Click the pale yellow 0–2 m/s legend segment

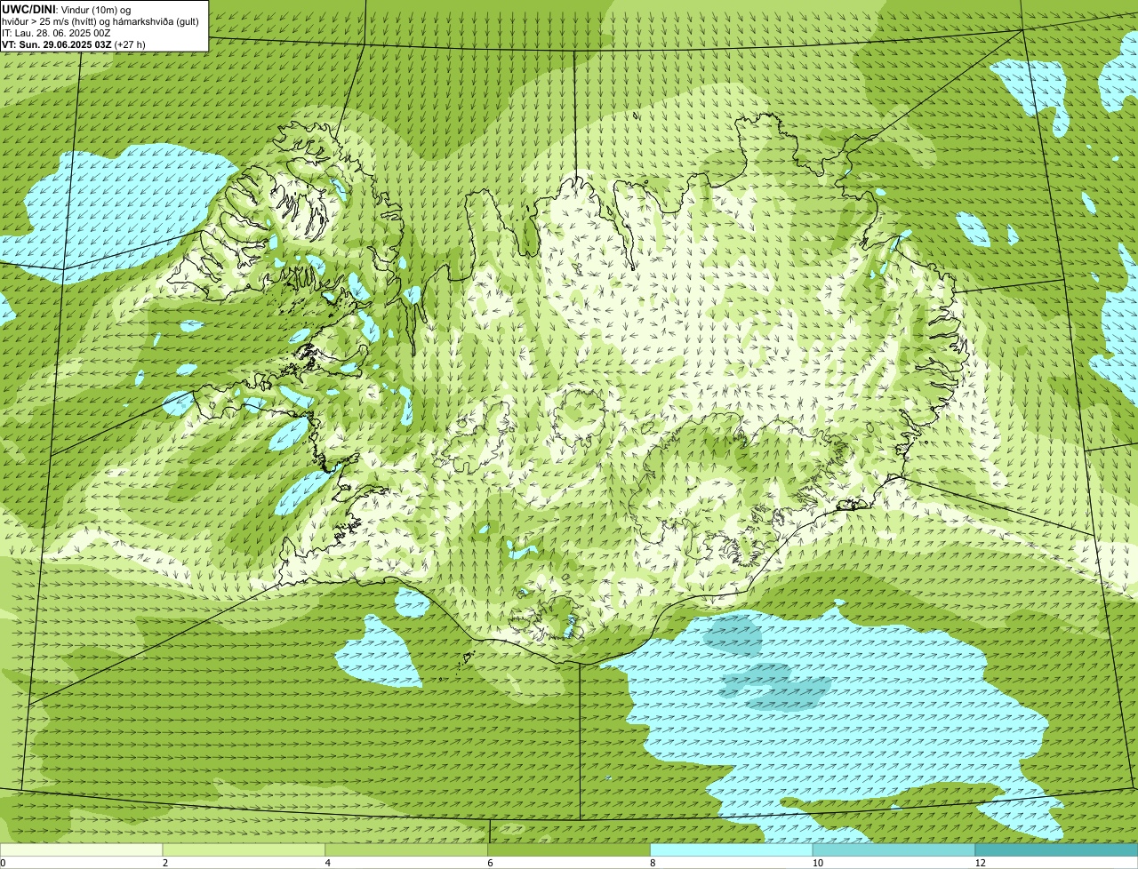pyautogui.click(x=82, y=849)
